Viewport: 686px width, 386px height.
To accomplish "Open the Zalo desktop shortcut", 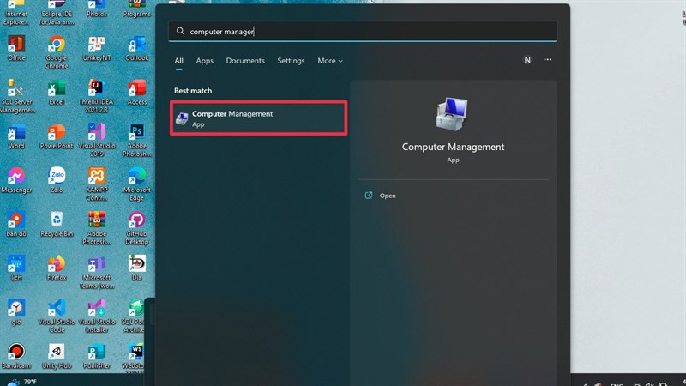I will (x=57, y=178).
